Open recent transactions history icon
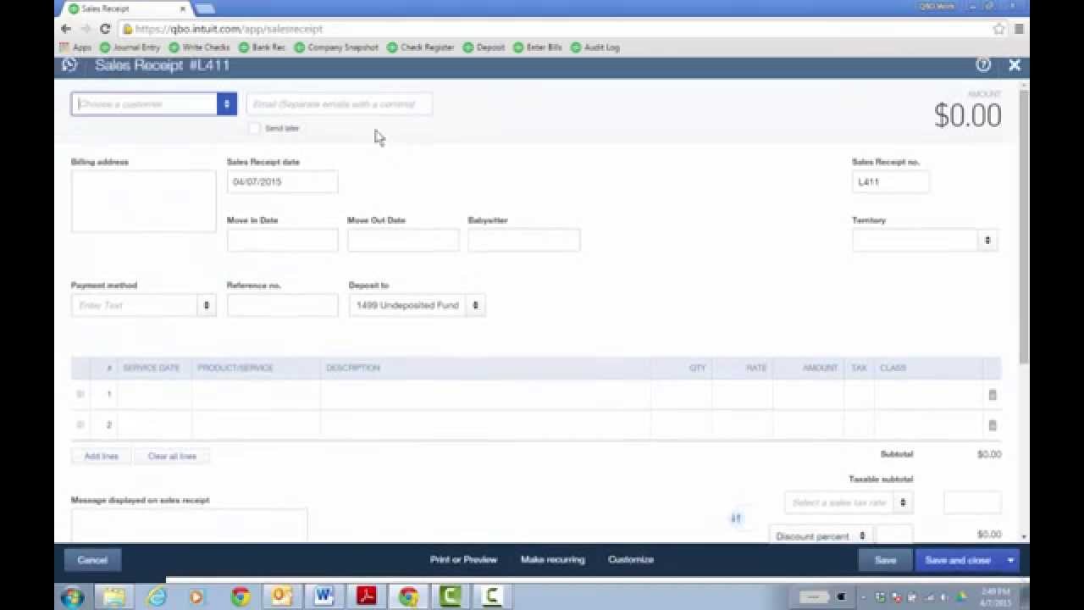The width and height of the screenshot is (1084, 610). tap(69, 64)
